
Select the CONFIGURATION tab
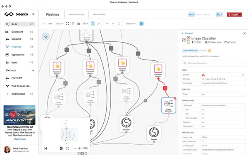pyautogui.click(x=190, y=50)
